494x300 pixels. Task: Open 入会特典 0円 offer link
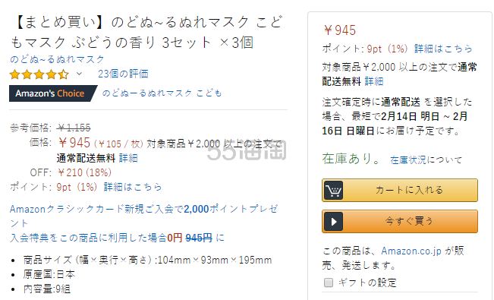pyautogui.click(x=117, y=238)
